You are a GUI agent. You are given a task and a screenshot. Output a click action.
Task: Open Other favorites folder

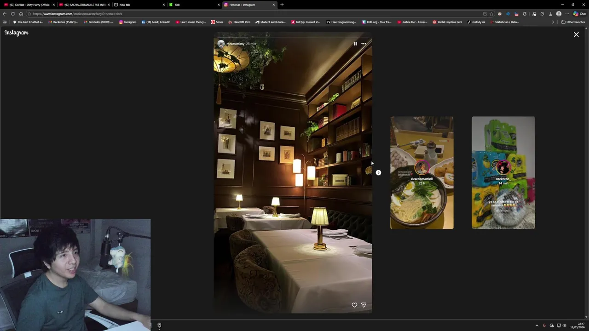point(573,22)
